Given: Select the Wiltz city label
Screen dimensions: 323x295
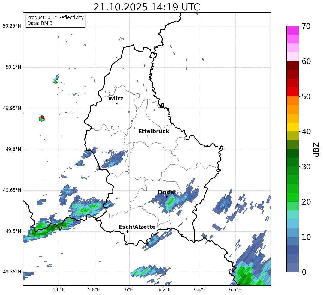Looking at the screenshot, I should [116, 99].
